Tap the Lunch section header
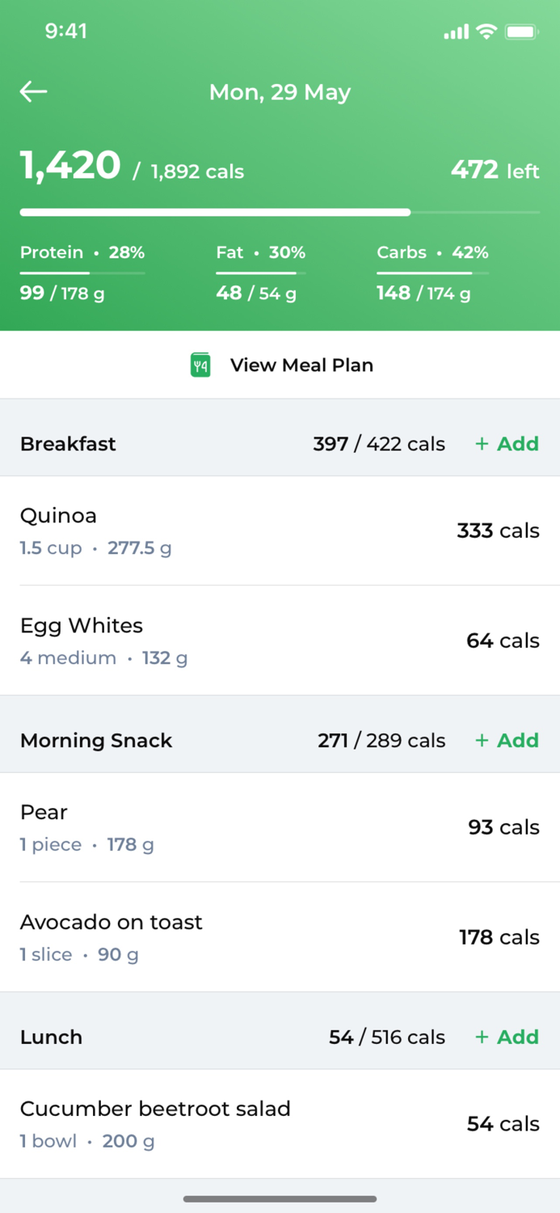Screen dimensions: 560x1213 pyautogui.click(x=52, y=1038)
